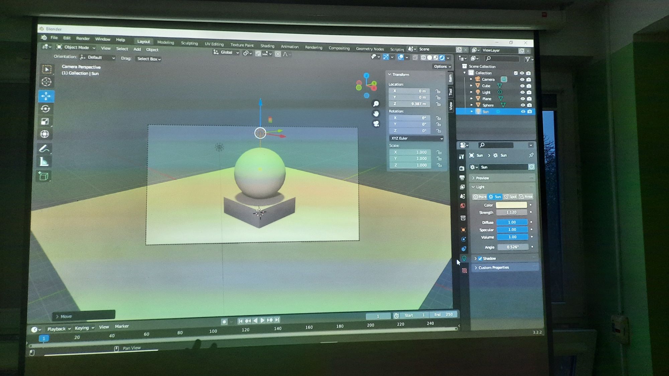Hide the Light in the viewport
The width and height of the screenshot is (669, 376).
522,92
